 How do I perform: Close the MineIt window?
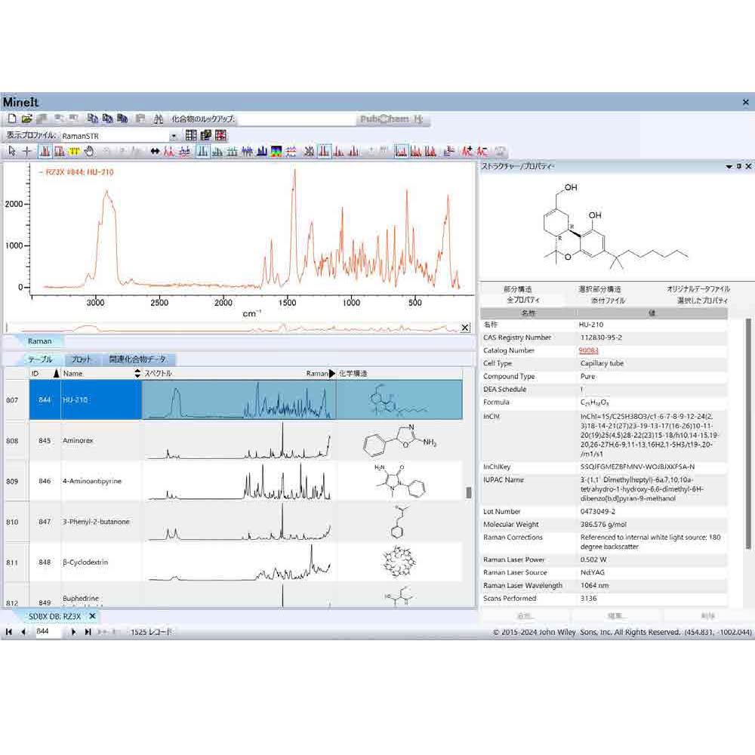746,102
